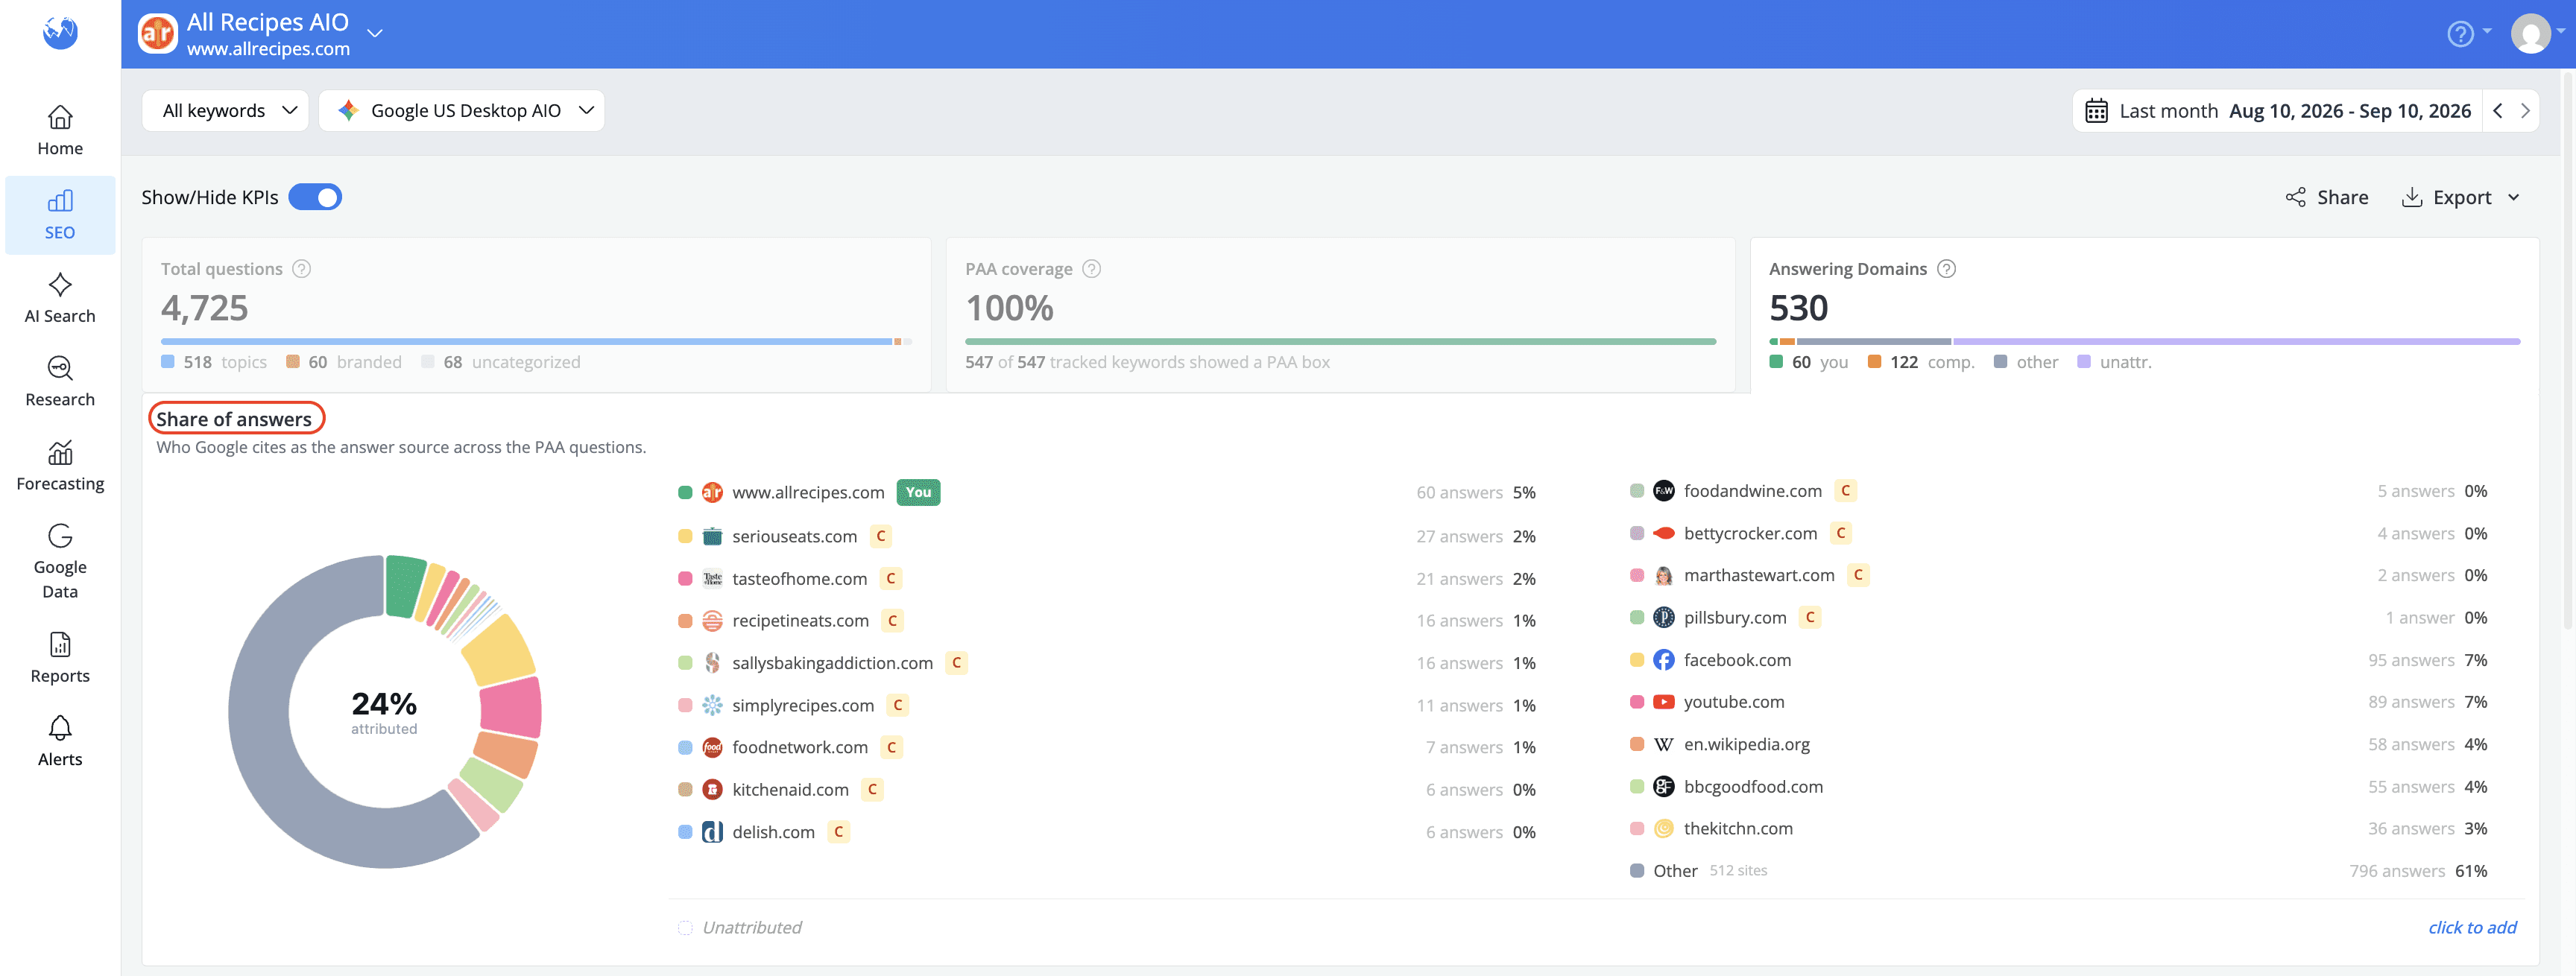Image resolution: width=2576 pixels, height=976 pixels.
Task: Click the facebook.com favicon
Action: point(1663,660)
